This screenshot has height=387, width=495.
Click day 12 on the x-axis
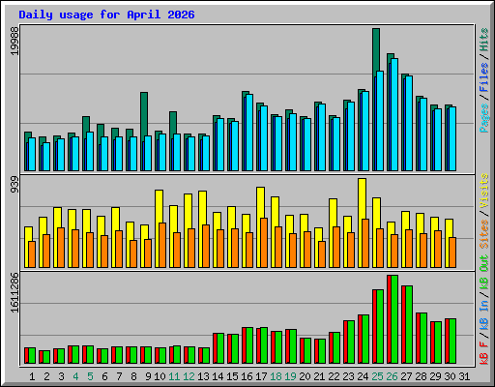189,376
